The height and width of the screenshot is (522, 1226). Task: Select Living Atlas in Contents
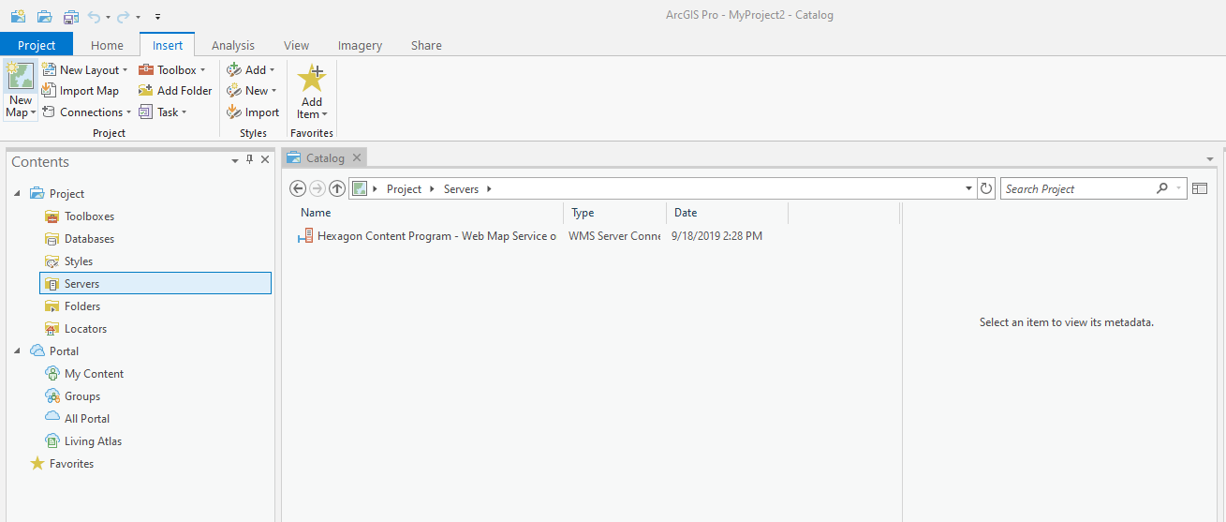tap(93, 441)
